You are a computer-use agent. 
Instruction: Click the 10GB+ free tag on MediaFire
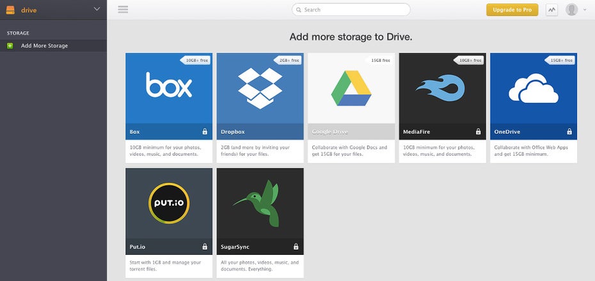coord(468,60)
